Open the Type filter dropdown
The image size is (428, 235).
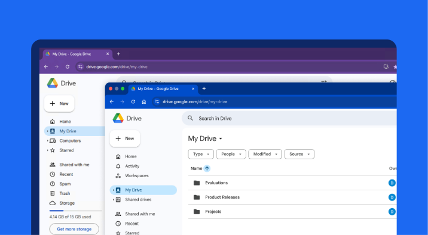click(x=201, y=154)
